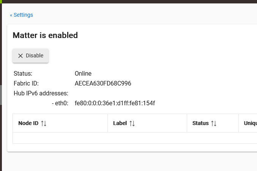Screen dimensions: 257x171
Task: Click the sort arrows beside Node ID
Action: 44,123
